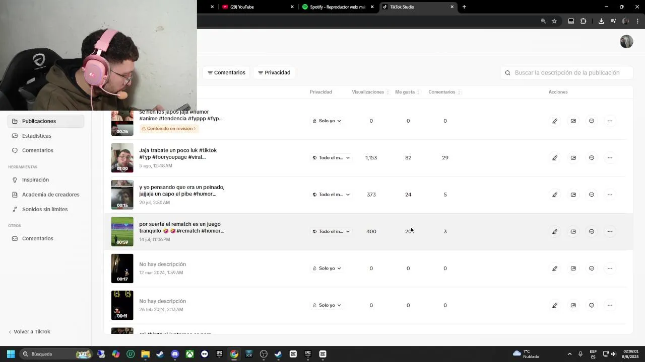The height and width of the screenshot is (362, 645).
Task: Change 'Solo yo' privacy on 12 mar 2024 post
Action: 327,268
